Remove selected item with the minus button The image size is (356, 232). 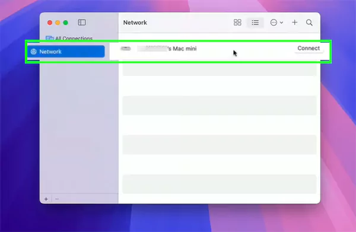click(x=57, y=199)
